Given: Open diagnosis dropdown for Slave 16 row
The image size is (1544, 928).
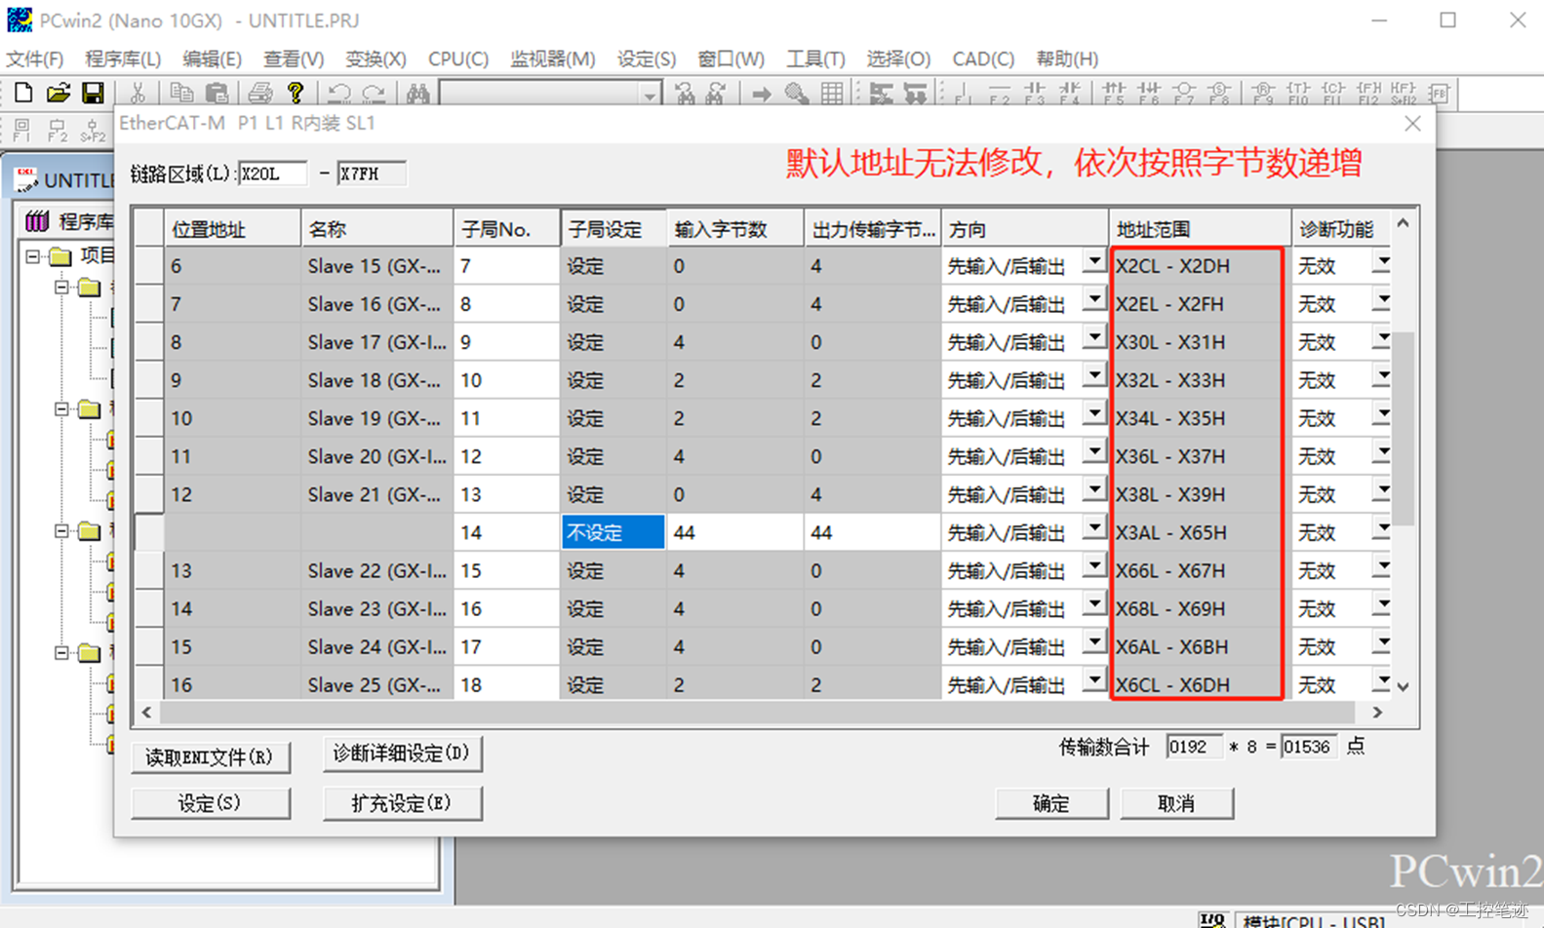Looking at the screenshot, I should (x=1381, y=302).
